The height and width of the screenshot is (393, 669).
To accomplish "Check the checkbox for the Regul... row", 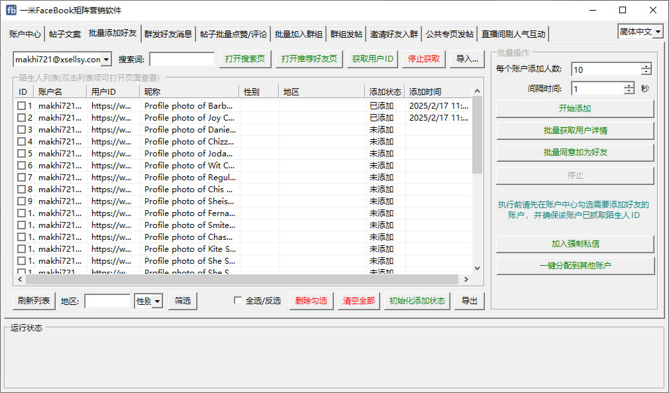I will click(x=21, y=178).
